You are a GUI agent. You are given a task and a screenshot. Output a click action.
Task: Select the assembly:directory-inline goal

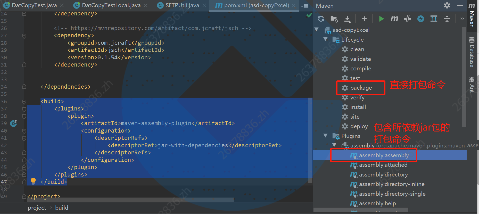tap(392, 184)
